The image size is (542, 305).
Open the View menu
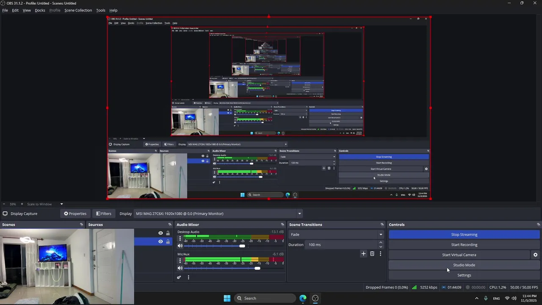click(x=27, y=10)
